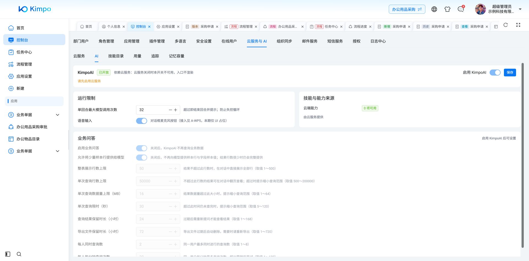Open the message chat icon with red badge

(x=461, y=9)
